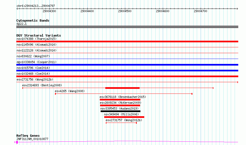Click the 29004300 ruler position label

pyautogui.click(x=49, y=11)
